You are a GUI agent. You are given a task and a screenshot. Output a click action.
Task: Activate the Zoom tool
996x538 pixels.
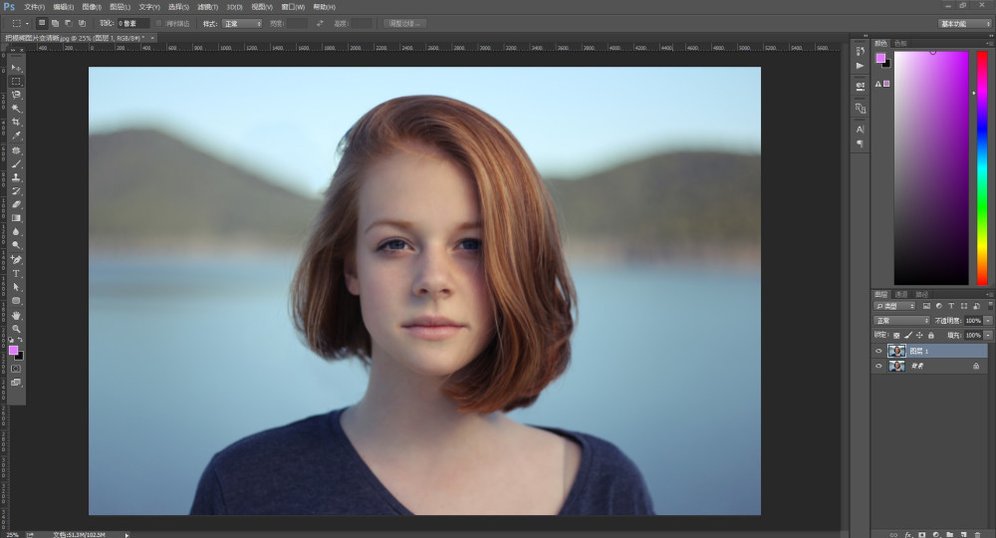pyautogui.click(x=16, y=328)
